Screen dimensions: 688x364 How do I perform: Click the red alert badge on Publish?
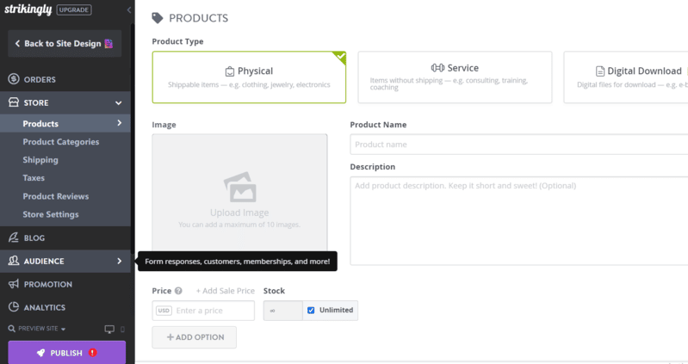tap(93, 352)
